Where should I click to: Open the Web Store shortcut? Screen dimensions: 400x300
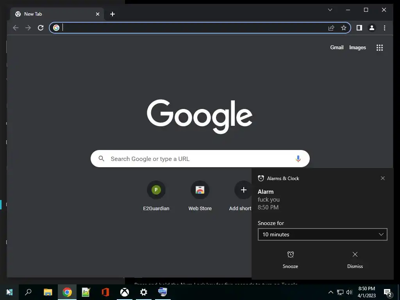click(x=200, y=196)
